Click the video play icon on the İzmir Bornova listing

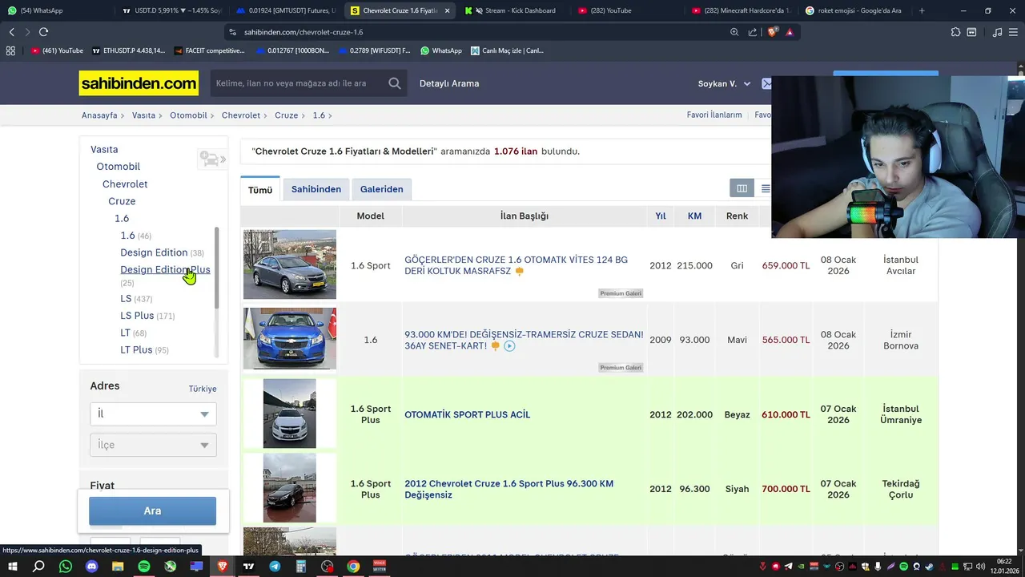tap(509, 346)
